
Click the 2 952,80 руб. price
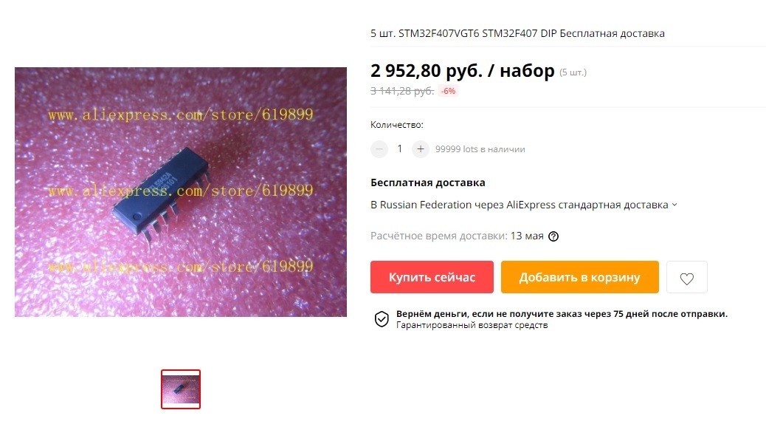[427, 71]
